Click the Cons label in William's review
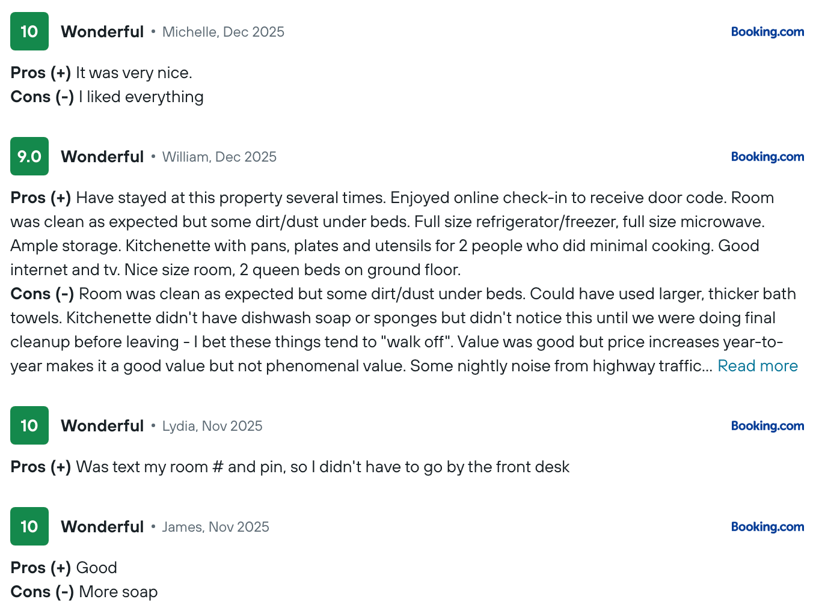Screen dimensions: 819x614 point(42,294)
